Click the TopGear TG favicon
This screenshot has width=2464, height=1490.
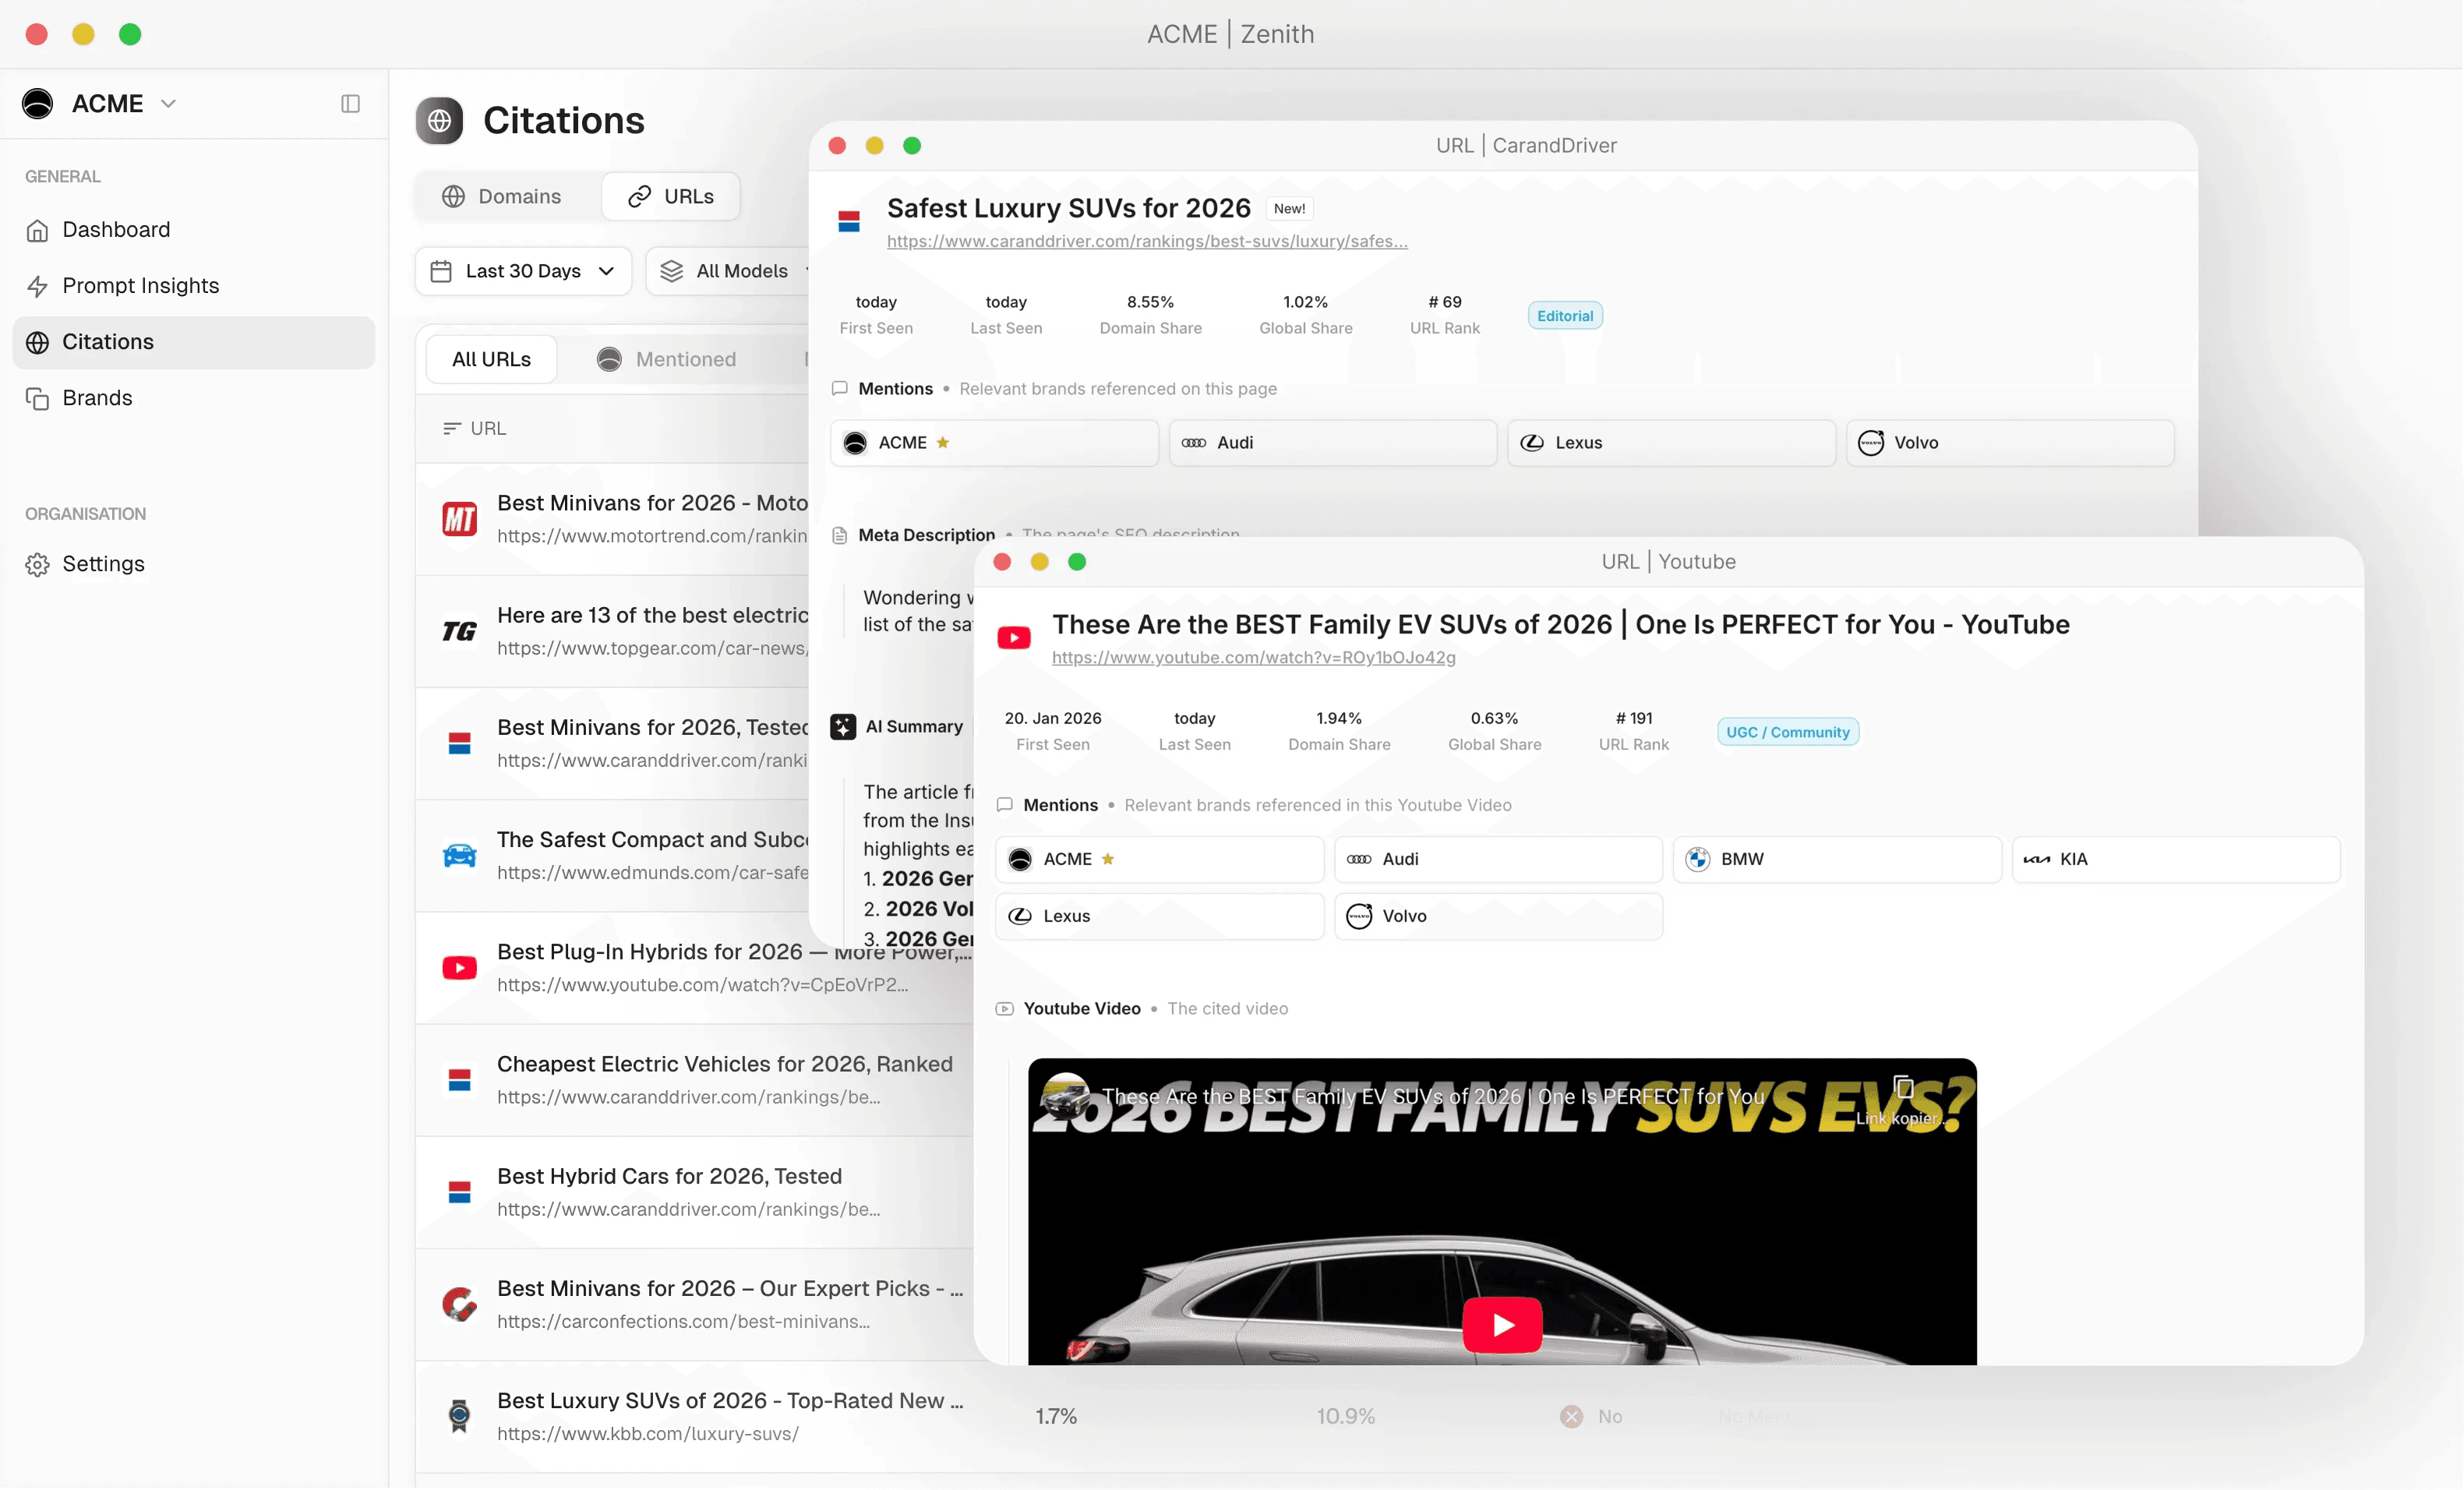(x=459, y=631)
